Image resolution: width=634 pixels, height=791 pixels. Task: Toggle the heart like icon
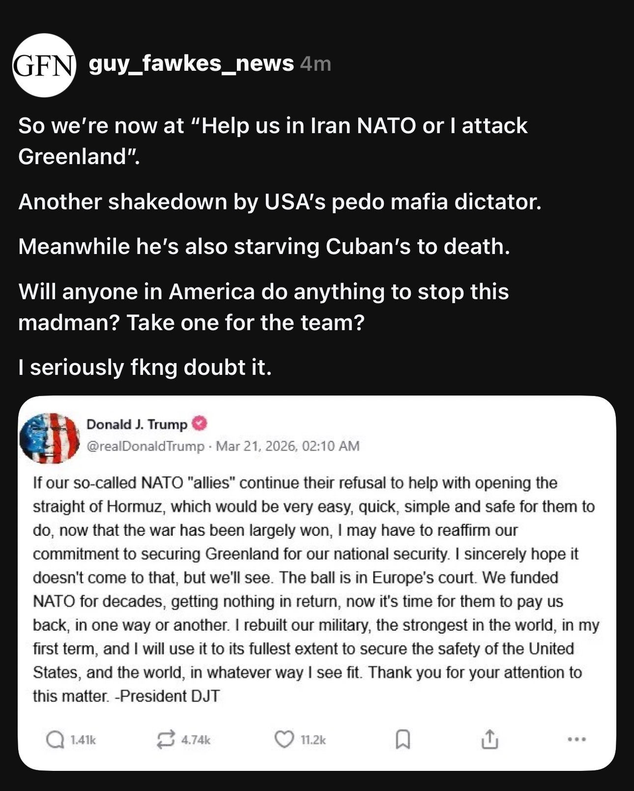(284, 739)
